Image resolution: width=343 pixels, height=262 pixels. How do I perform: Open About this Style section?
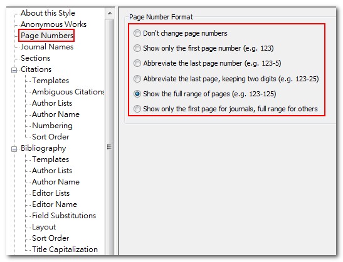click(48, 13)
